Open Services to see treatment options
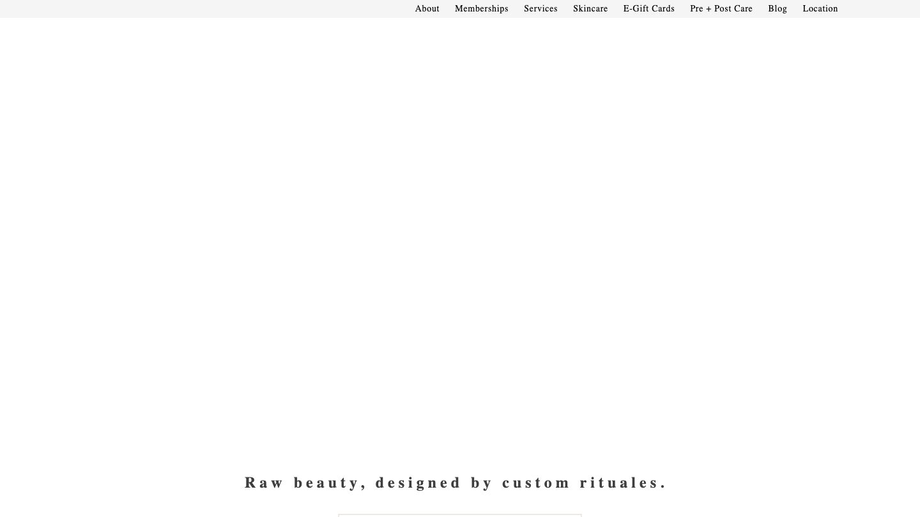Screen dimensions: 920x517 click(x=540, y=8)
